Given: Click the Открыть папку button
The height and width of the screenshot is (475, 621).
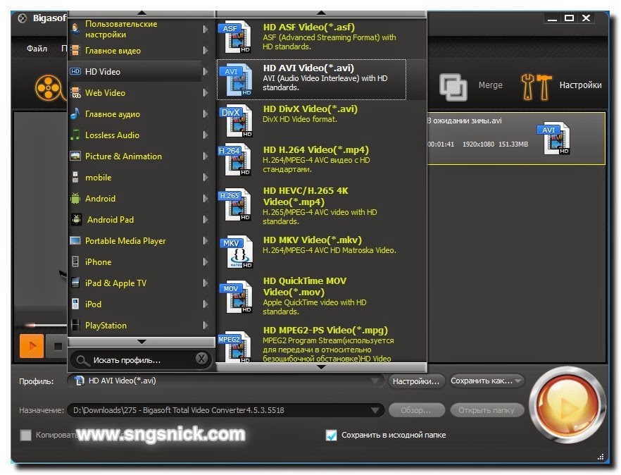Looking at the screenshot, I should [x=487, y=410].
